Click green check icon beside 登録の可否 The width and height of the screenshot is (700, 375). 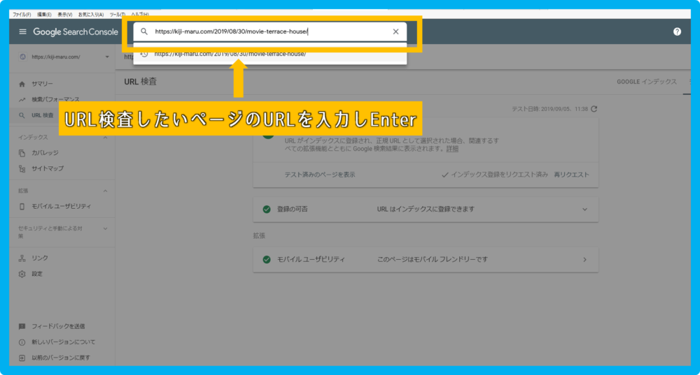[267, 209]
